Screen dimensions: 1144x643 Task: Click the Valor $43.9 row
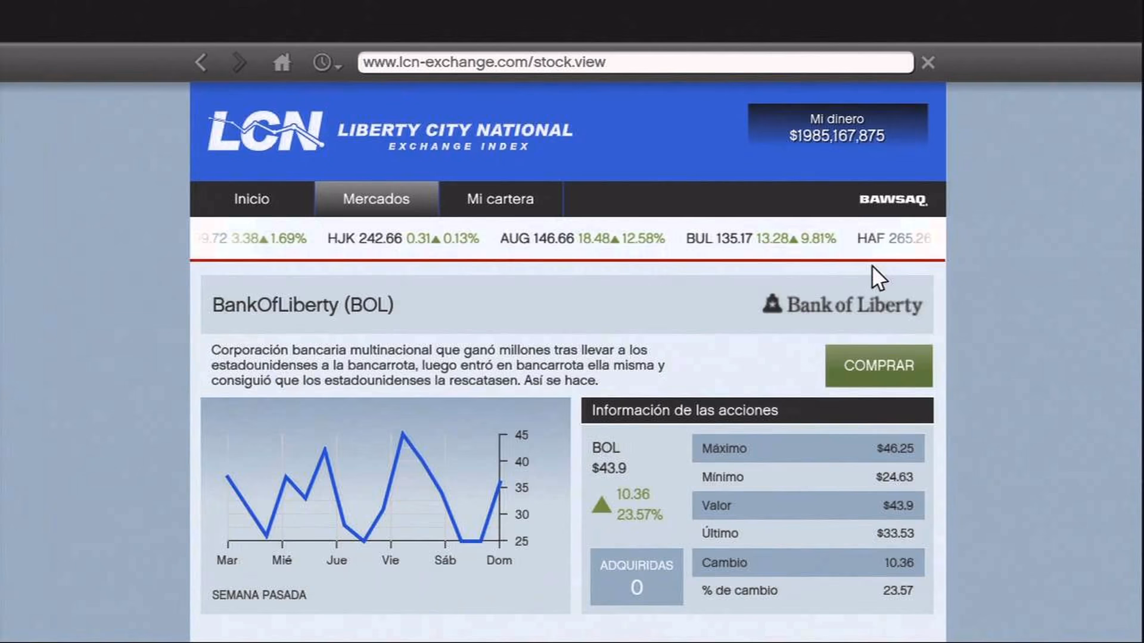click(x=808, y=505)
